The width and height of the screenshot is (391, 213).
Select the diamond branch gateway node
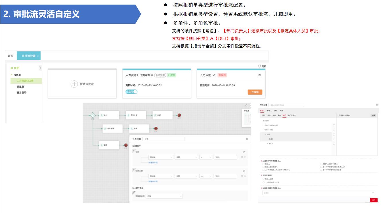93,115
